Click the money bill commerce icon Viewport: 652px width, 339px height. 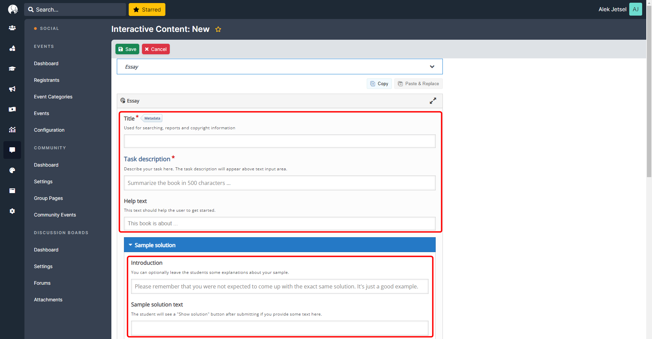click(x=12, y=109)
